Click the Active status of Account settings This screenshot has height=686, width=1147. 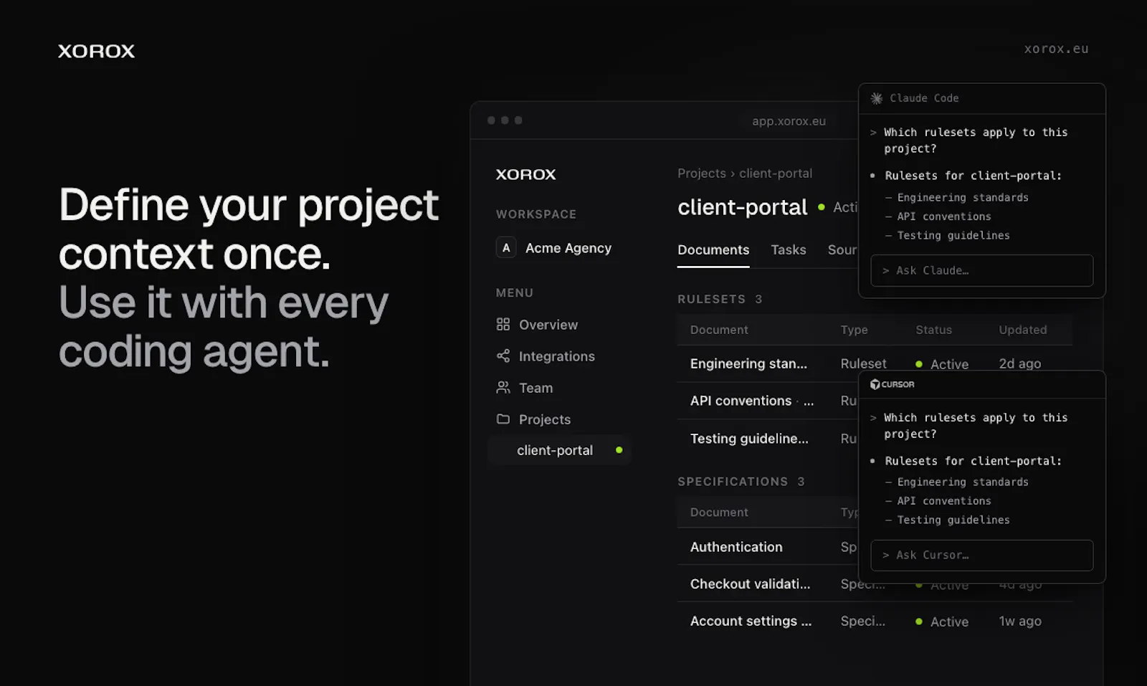942,621
